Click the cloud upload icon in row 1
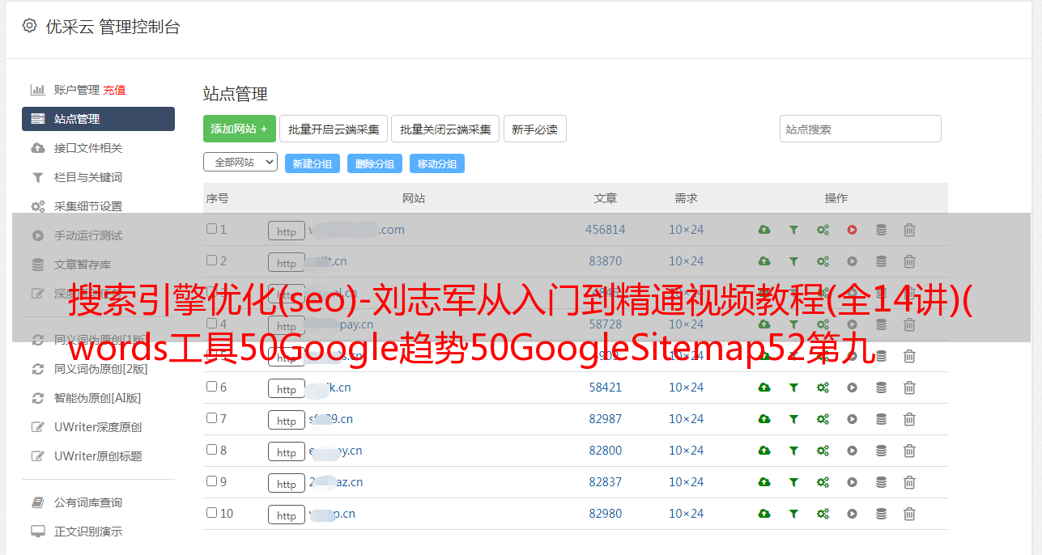This screenshot has width=1042, height=555. tap(764, 230)
